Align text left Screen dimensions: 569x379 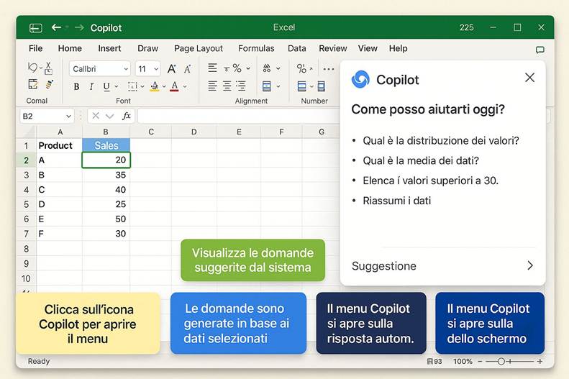(x=212, y=86)
